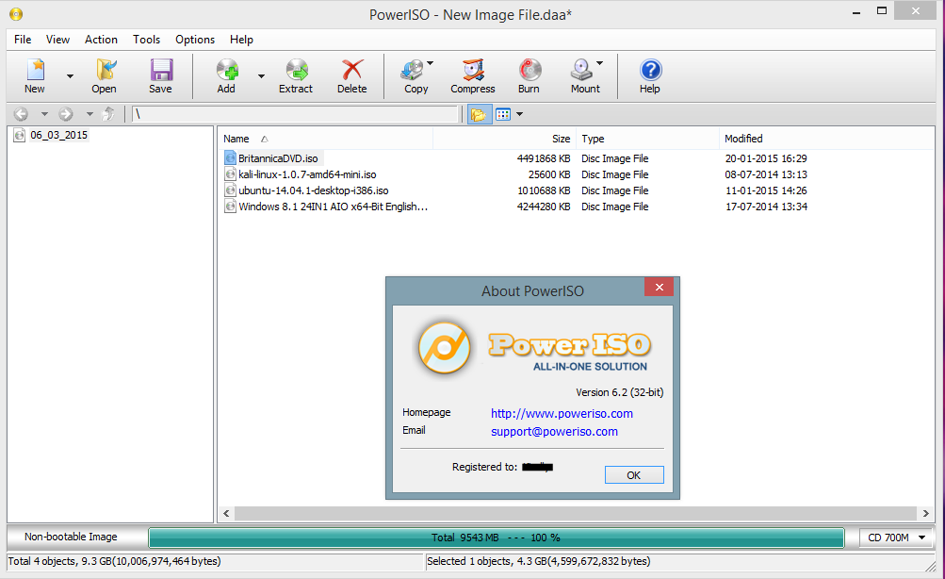945x579 pixels.
Task: Maximize the PowerISO window
Action: tap(882, 11)
